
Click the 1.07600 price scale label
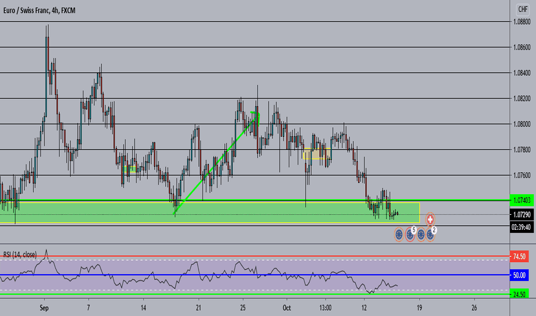pos(522,175)
